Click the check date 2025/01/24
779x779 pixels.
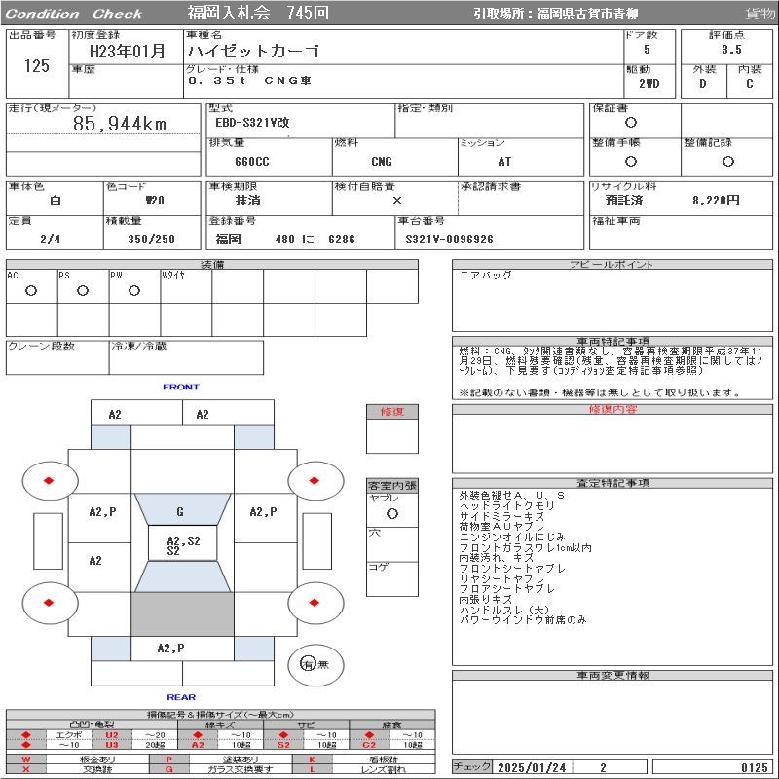[532, 767]
